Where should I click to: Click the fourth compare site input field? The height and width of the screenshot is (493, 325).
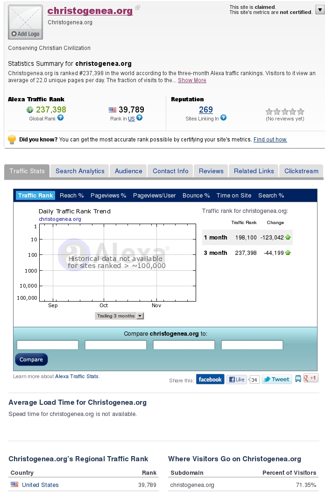pos(252,345)
